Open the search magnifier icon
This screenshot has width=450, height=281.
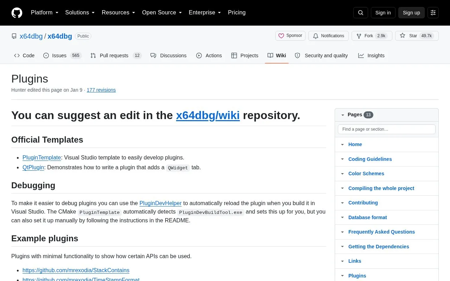[361, 13]
